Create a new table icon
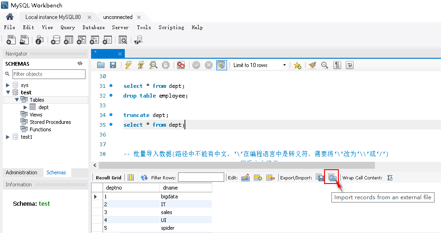The width and height of the screenshot is (441, 233). pos(68,40)
